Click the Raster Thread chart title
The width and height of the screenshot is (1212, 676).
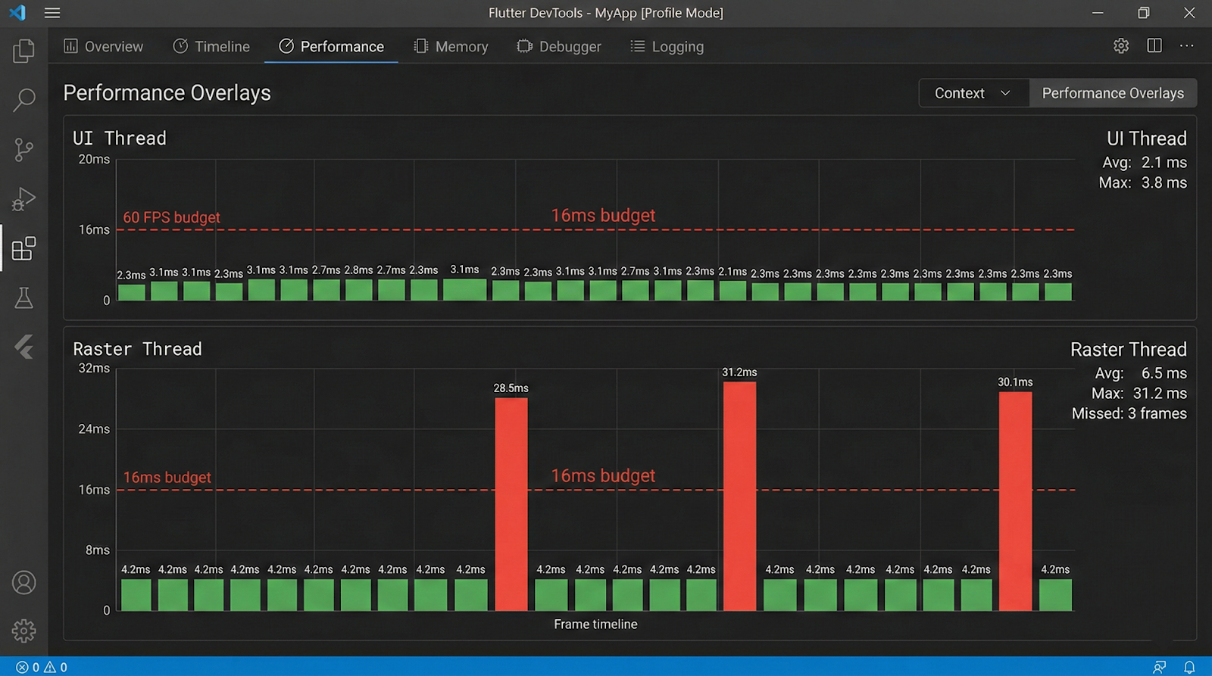[x=137, y=349]
